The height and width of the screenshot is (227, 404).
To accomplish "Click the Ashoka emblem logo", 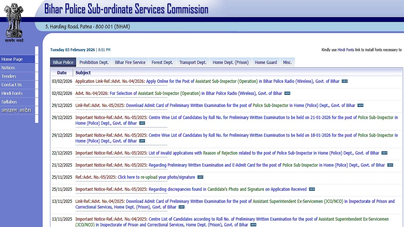I will [x=13, y=21].
